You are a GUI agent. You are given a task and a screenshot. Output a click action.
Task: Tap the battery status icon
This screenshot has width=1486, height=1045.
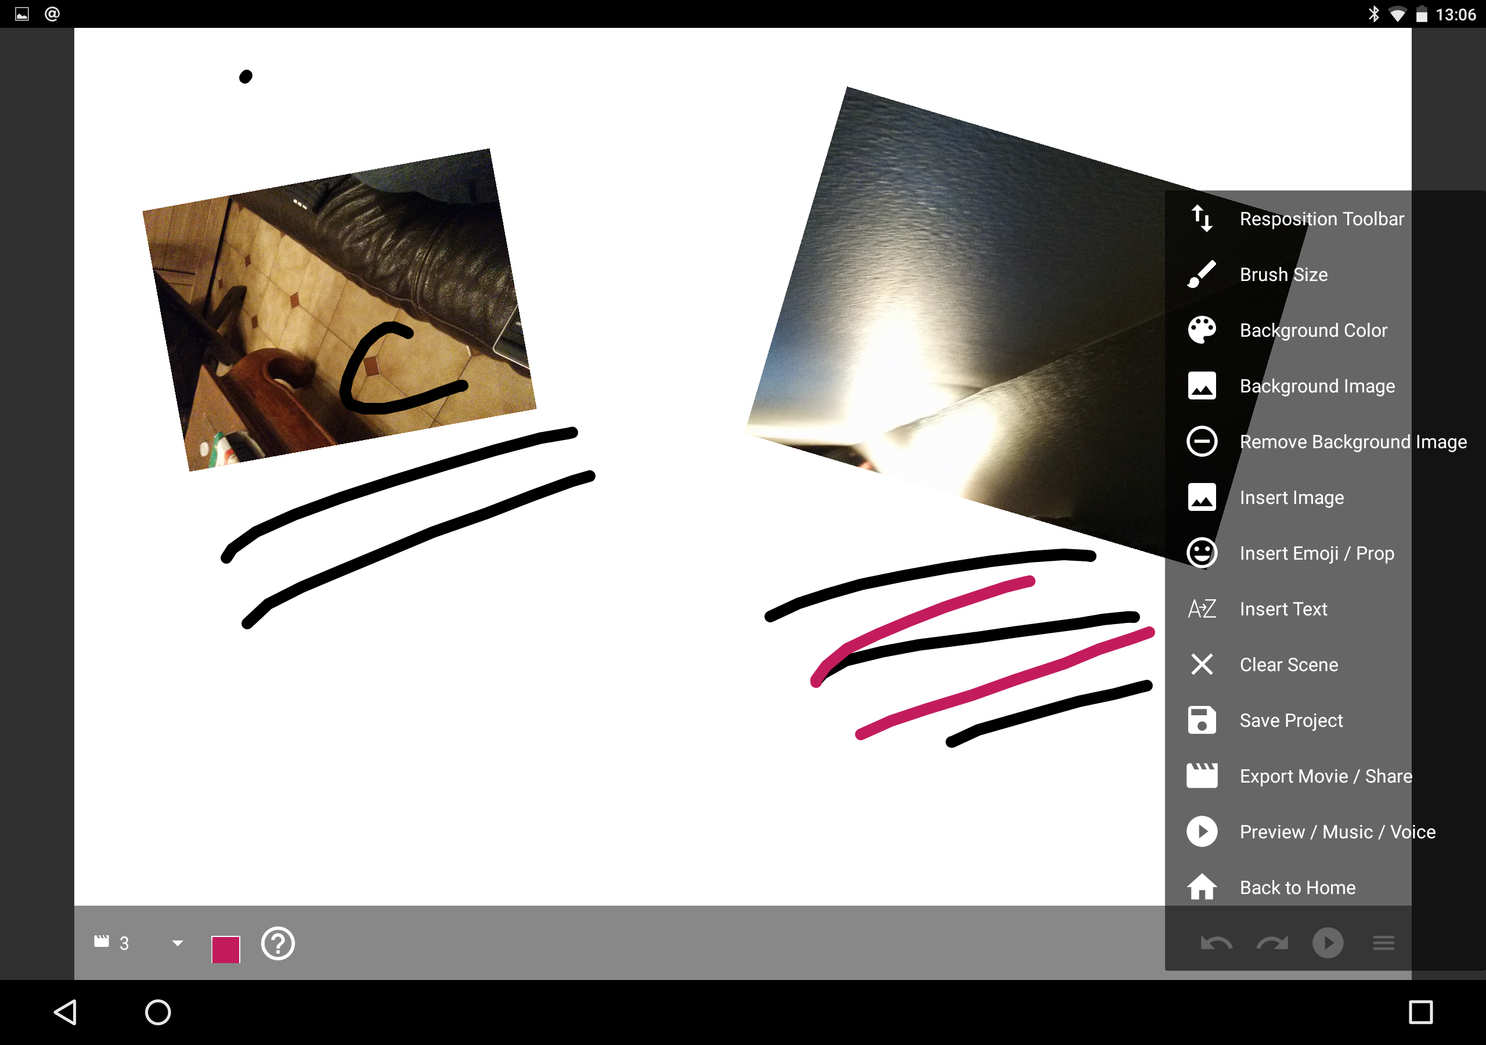(x=1422, y=13)
